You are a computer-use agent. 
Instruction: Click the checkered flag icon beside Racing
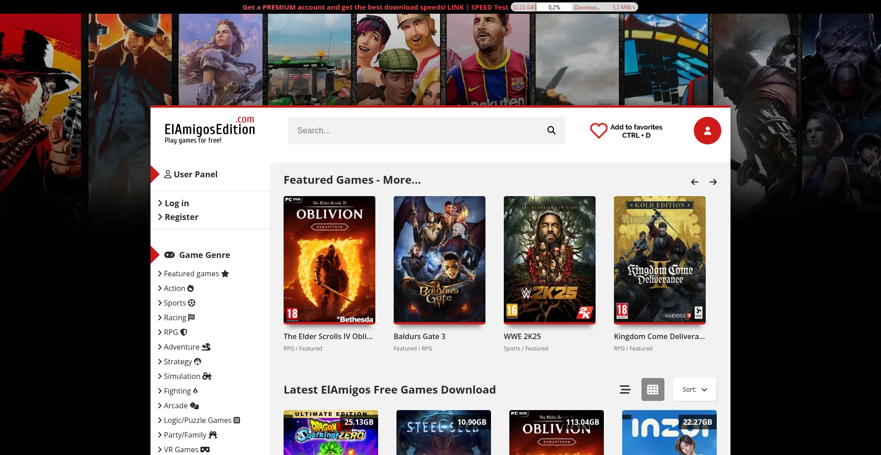pos(192,318)
